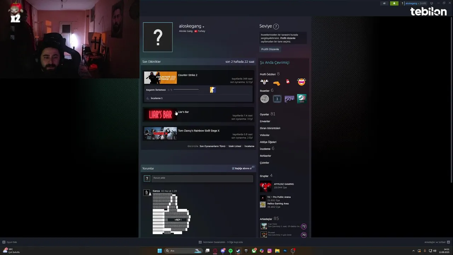Open İnceleme link under recent games
The width and height of the screenshot is (453, 255).
(249, 146)
